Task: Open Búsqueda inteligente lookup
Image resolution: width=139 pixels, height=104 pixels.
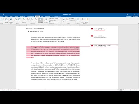Action: (11, 20)
